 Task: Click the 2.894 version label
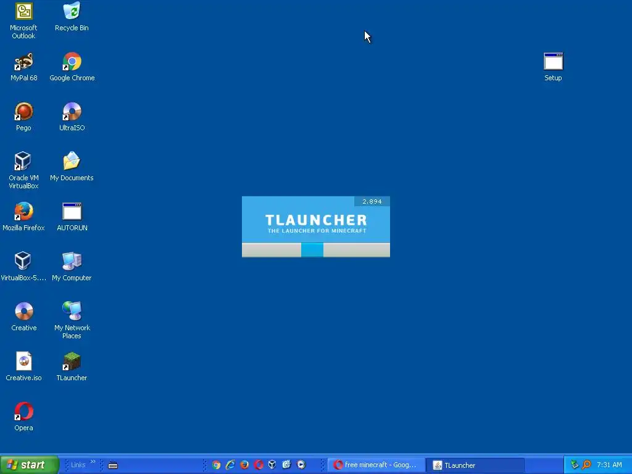[x=372, y=202]
